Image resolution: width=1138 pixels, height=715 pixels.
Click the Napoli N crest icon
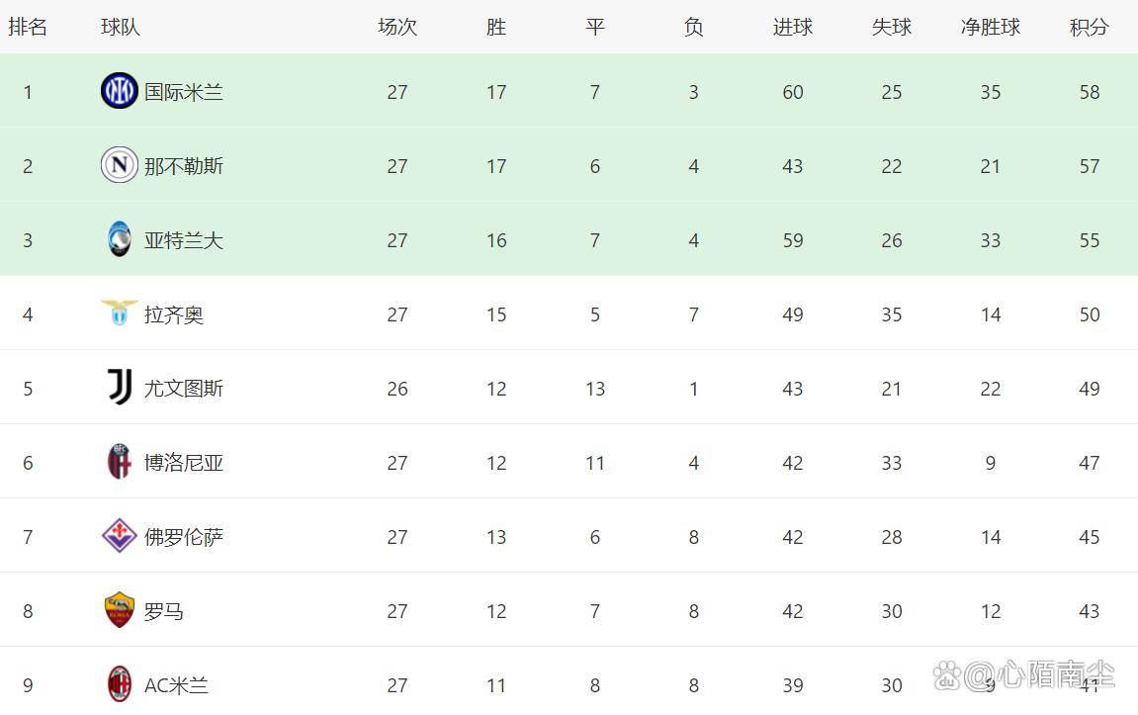point(119,165)
